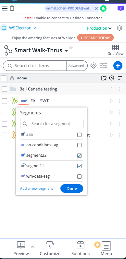Open the purple help chat icon
This screenshot has width=126, height=259.
point(120,8)
